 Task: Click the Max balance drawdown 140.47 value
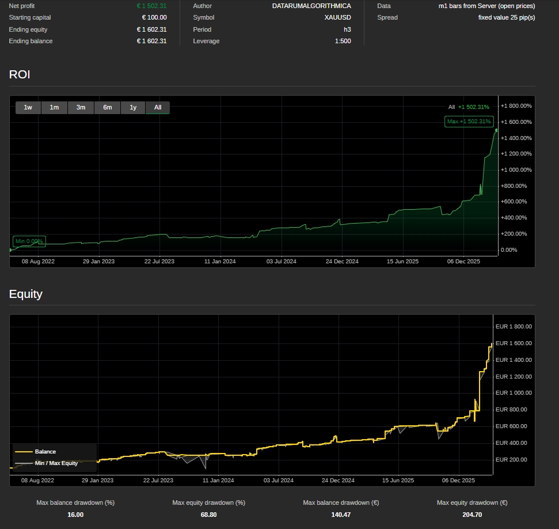click(342, 515)
